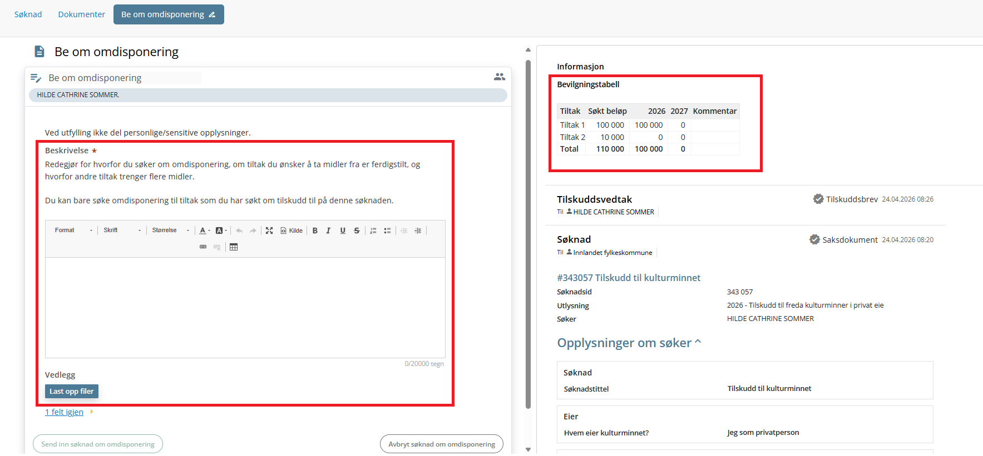Toggle italic text formatting
983x456 pixels.
328,230
